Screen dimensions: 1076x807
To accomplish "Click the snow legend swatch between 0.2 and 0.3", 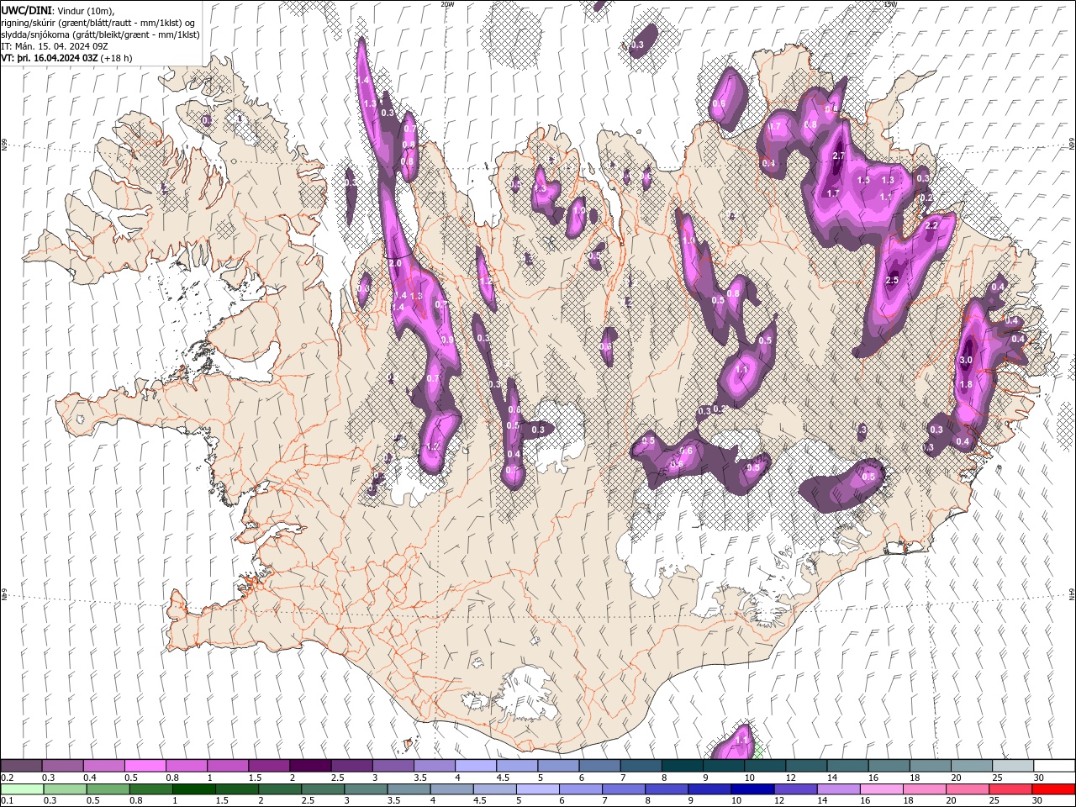I will point(21,766).
